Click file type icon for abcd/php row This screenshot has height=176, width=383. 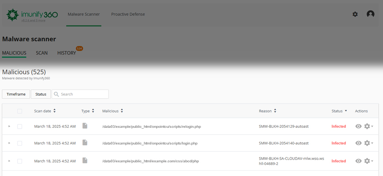pos(85,160)
